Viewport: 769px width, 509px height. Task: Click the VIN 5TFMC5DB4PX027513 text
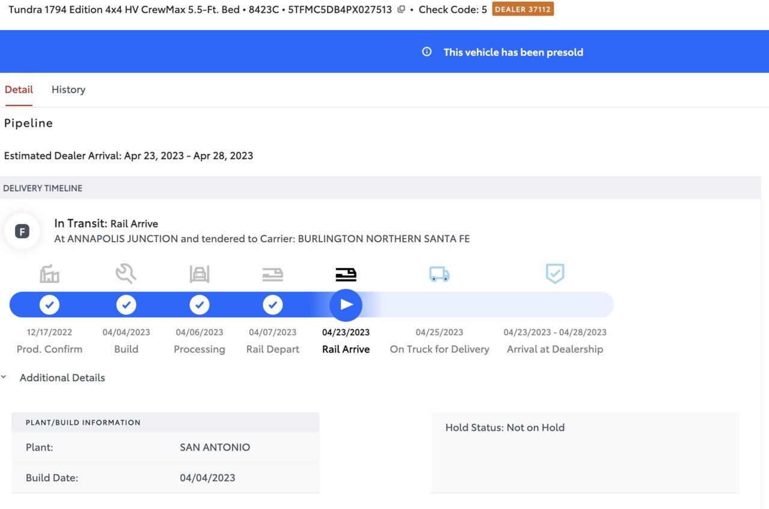(340, 10)
